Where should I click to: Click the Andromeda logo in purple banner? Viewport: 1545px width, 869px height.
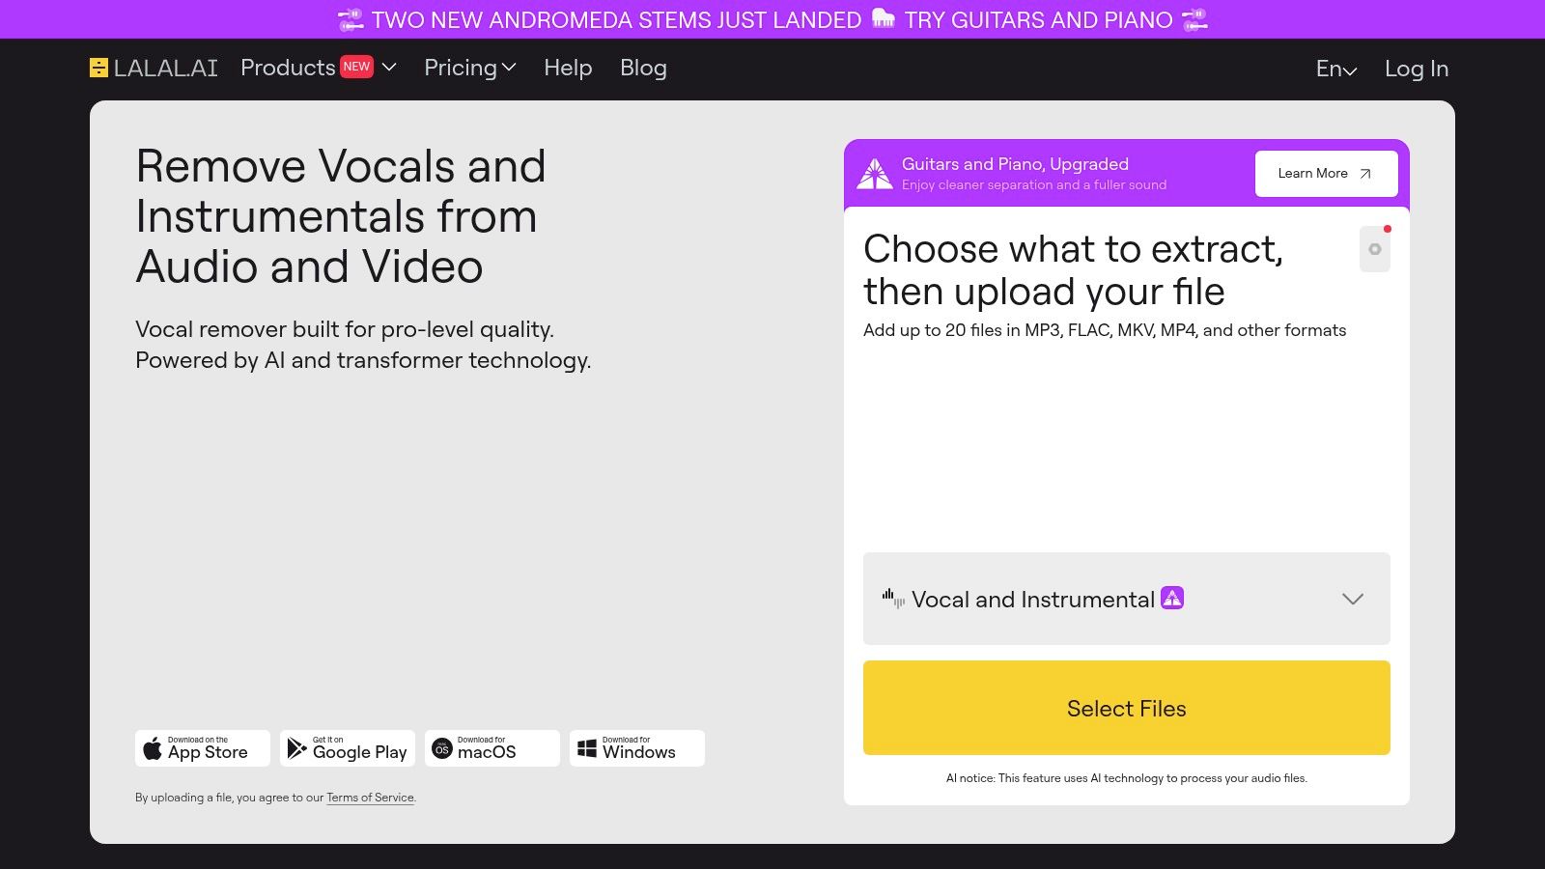click(875, 174)
